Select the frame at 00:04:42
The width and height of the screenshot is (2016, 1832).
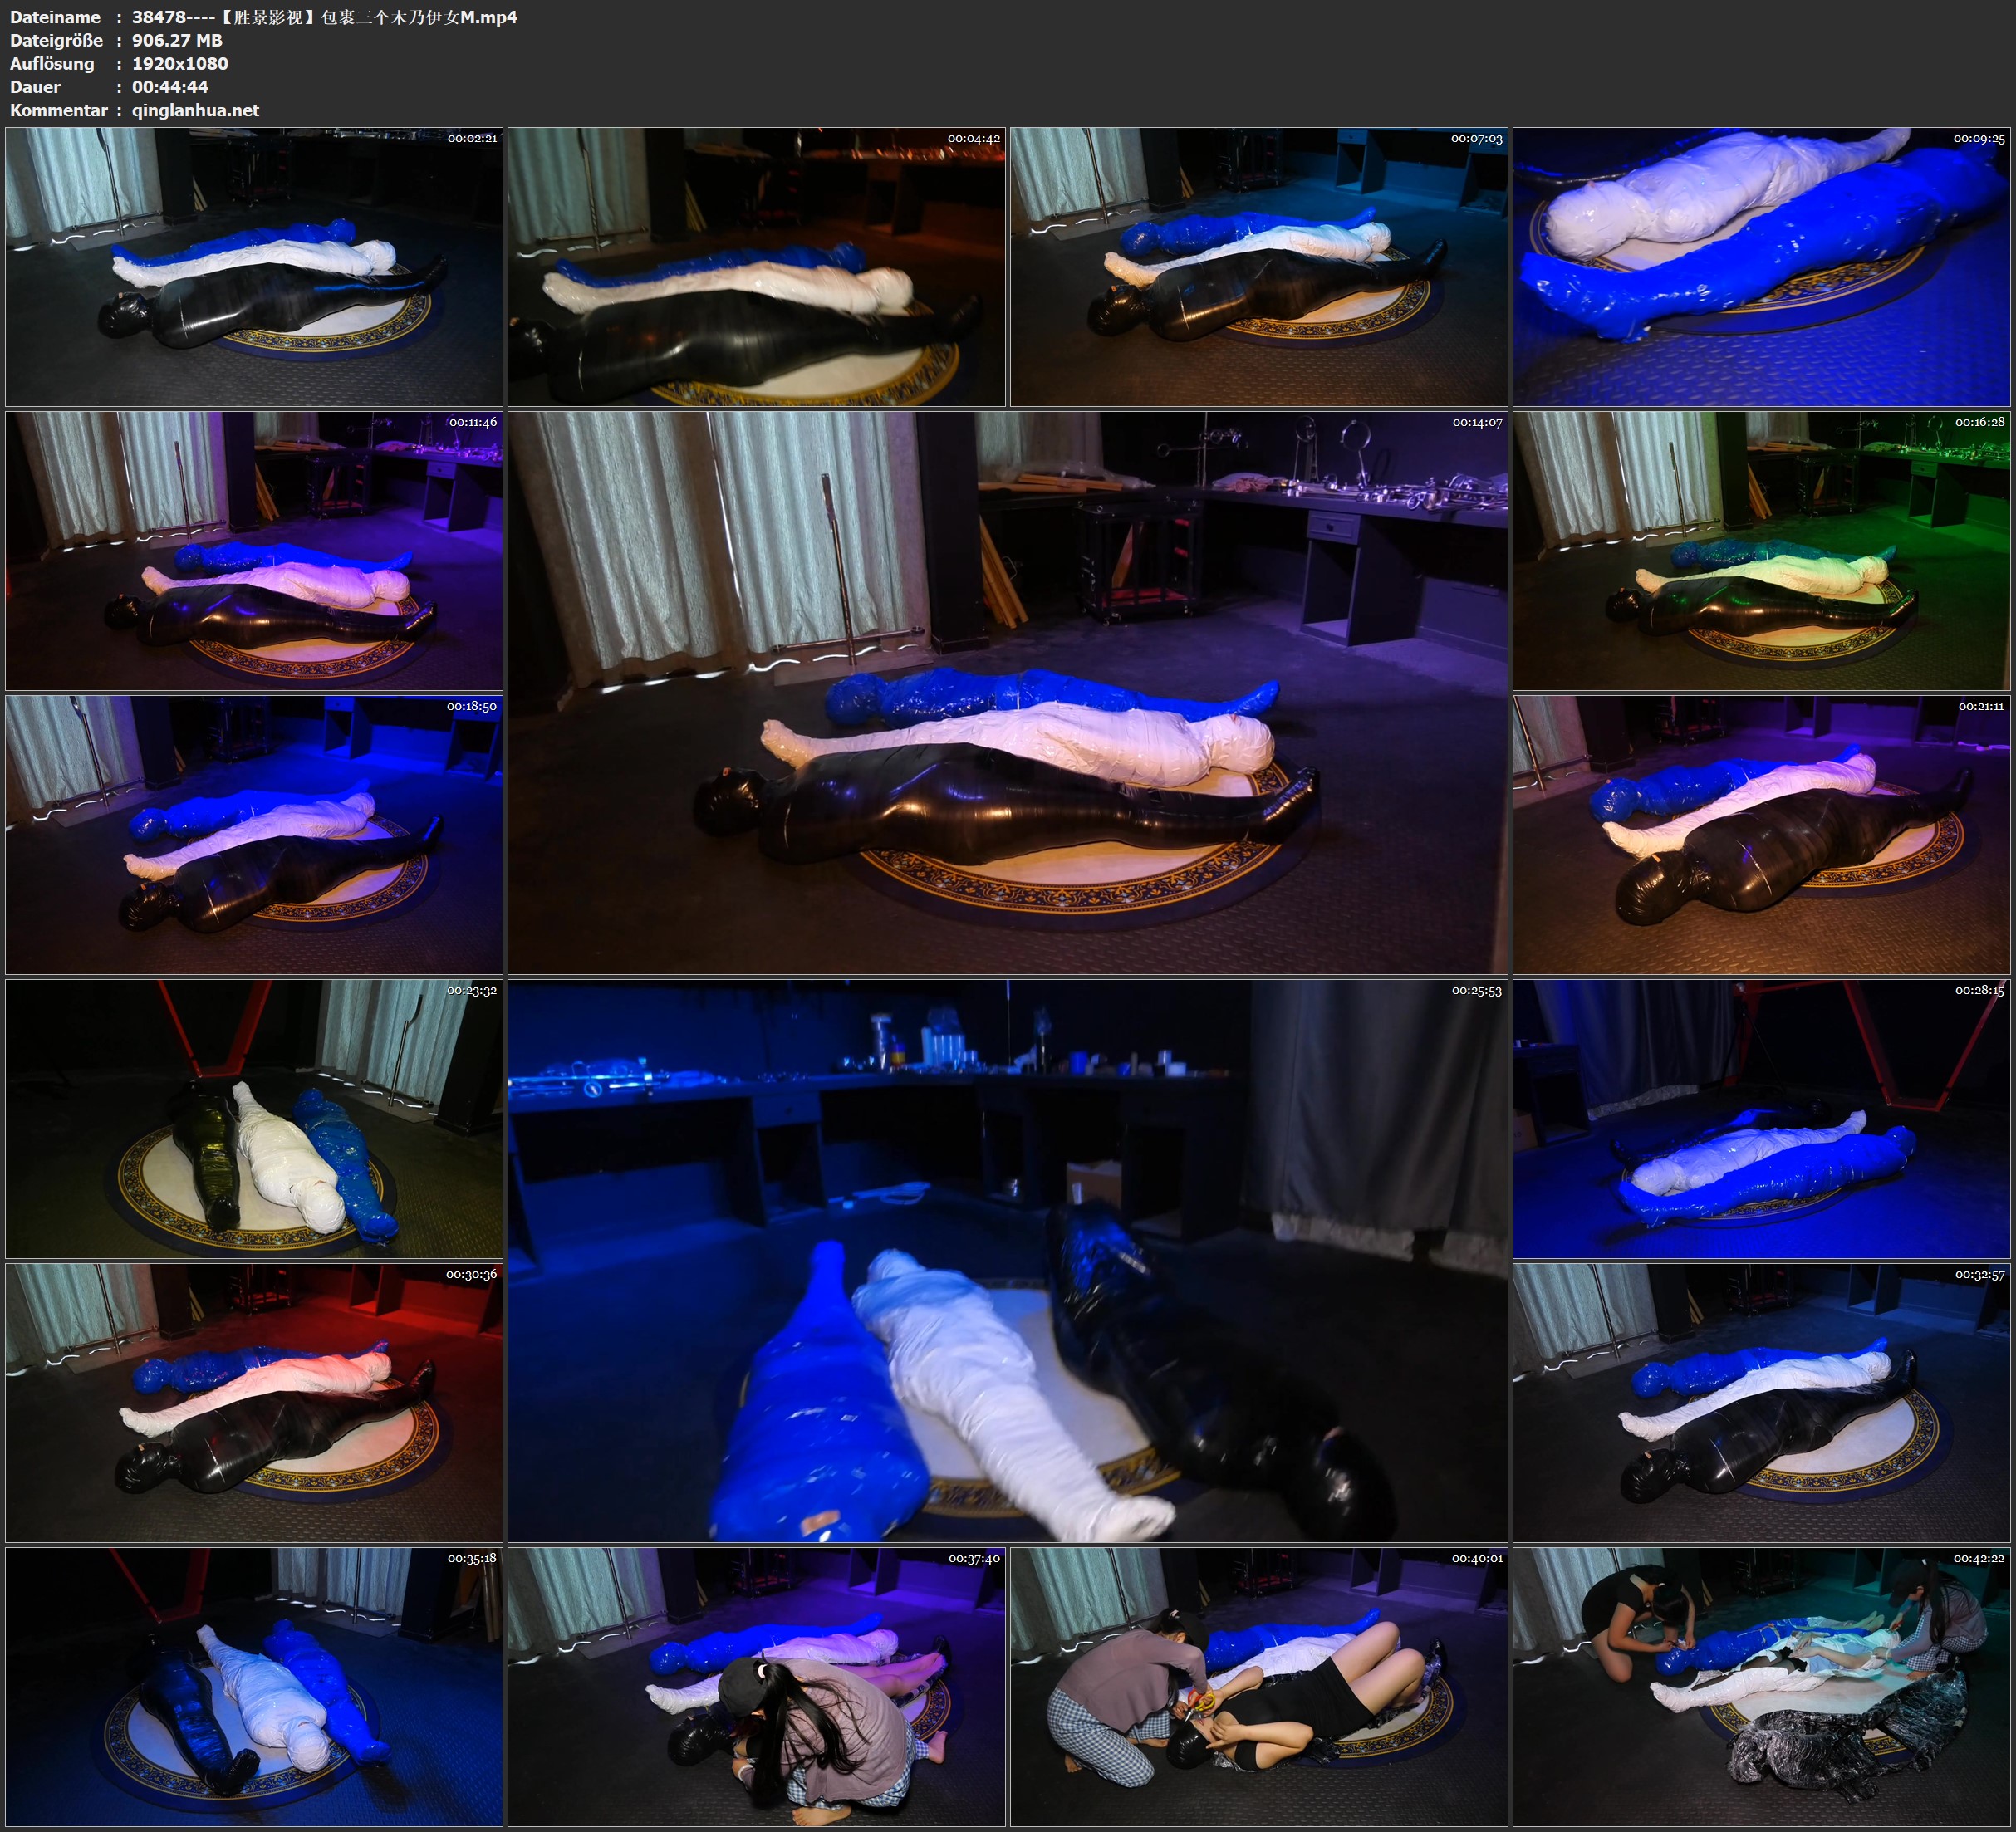(756, 266)
